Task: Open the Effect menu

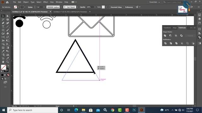Action: [x=45, y=2]
